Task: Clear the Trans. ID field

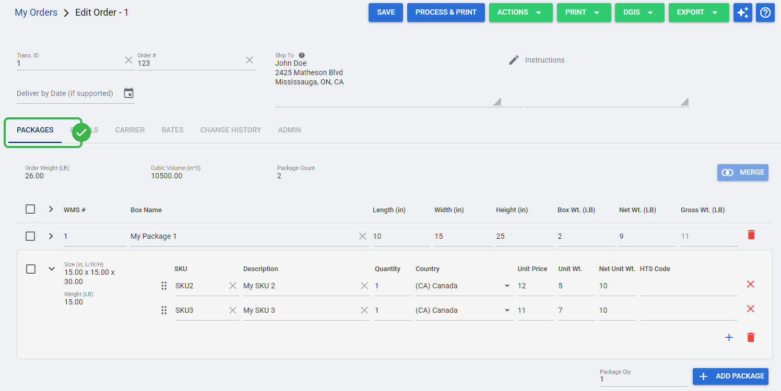Action: (128, 60)
